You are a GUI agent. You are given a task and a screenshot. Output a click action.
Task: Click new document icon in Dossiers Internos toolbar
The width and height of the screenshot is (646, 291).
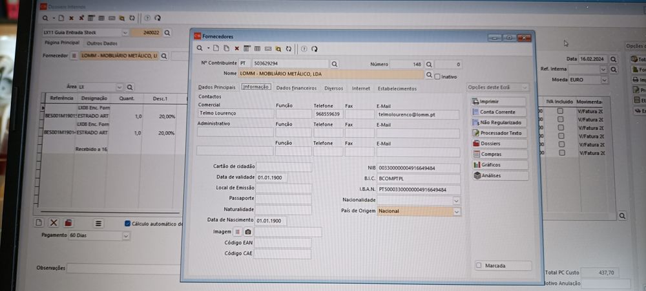[x=61, y=18]
